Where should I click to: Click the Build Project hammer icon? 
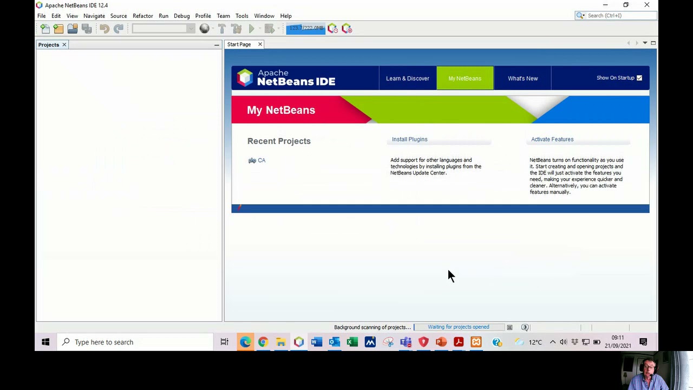click(x=222, y=29)
